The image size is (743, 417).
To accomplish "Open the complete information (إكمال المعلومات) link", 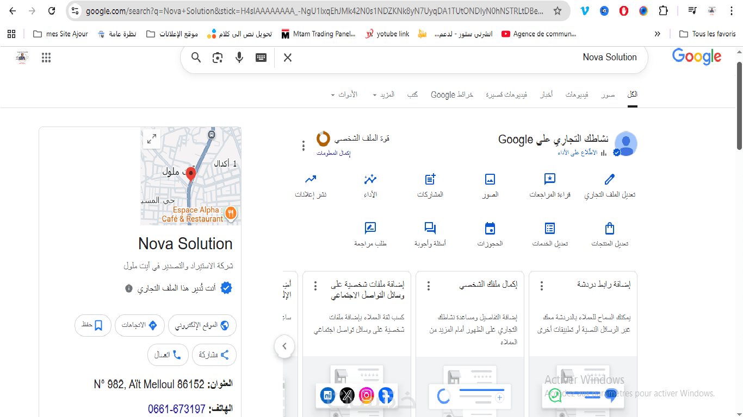I will point(333,153).
